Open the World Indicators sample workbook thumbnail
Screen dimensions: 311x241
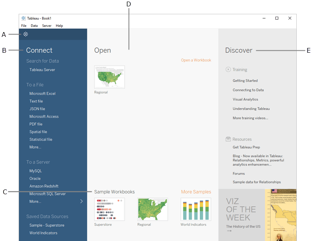pos(196,209)
